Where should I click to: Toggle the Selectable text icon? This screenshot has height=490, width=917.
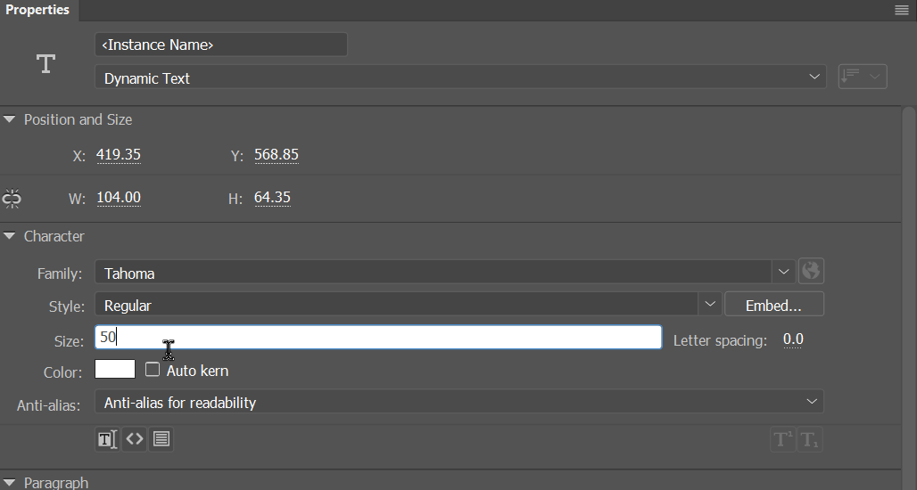[108, 439]
